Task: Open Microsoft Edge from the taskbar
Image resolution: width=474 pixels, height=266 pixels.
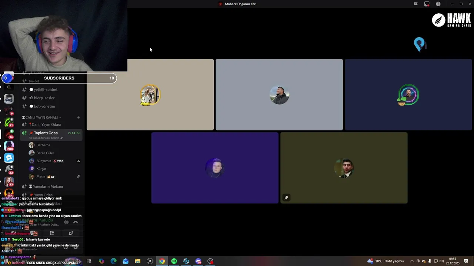Action: [113, 261]
